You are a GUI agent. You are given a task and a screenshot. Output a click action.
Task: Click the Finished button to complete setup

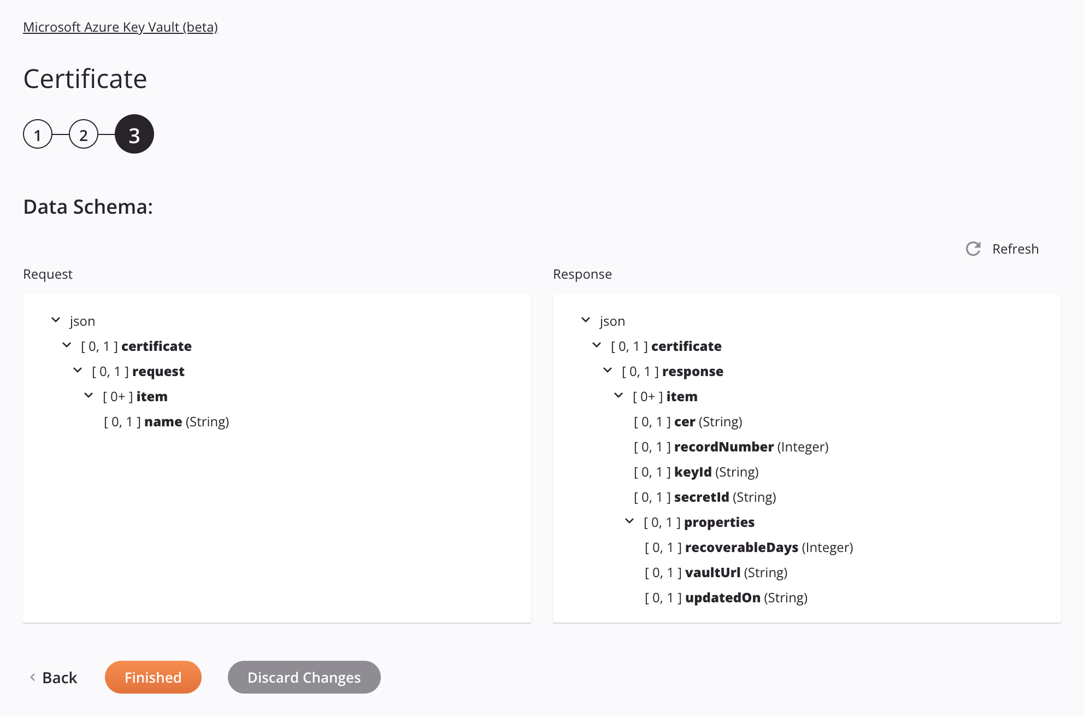click(x=154, y=677)
